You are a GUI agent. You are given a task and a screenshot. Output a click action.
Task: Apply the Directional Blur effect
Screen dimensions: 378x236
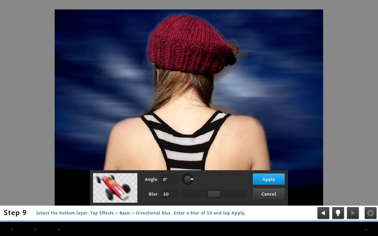tap(268, 179)
